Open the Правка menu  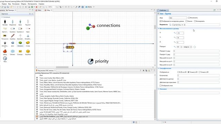pyautogui.click(x=4, y=4)
